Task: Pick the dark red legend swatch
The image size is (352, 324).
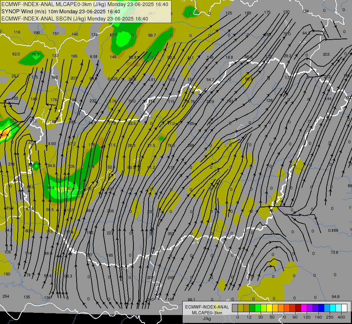Action: click(x=298, y=308)
